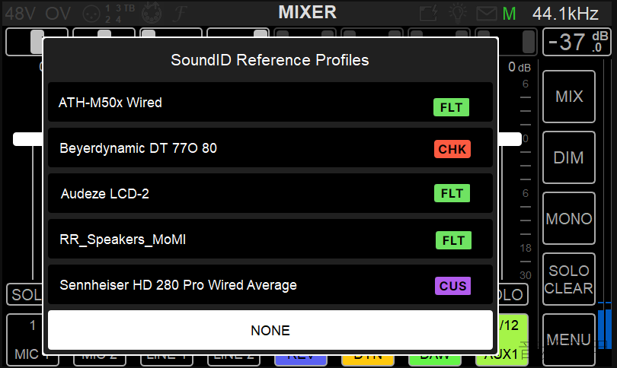
Task: Click the green M status indicator
Action: click(x=509, y=14)
